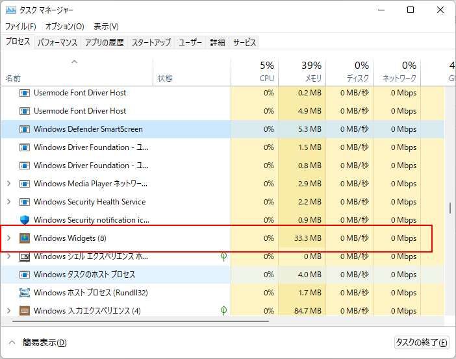Select the Windows Widgets (8) row name
This screenshot has width=456, height=359.
70,238
